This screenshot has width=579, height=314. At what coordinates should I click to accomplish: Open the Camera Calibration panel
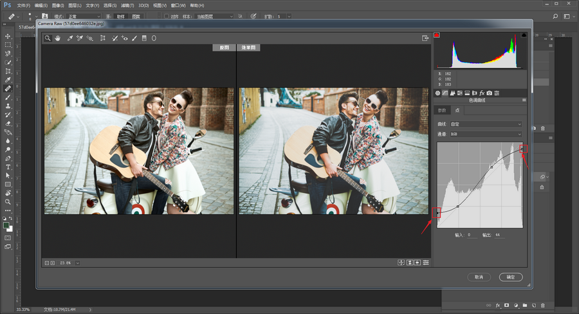click(x=489, y=93)
